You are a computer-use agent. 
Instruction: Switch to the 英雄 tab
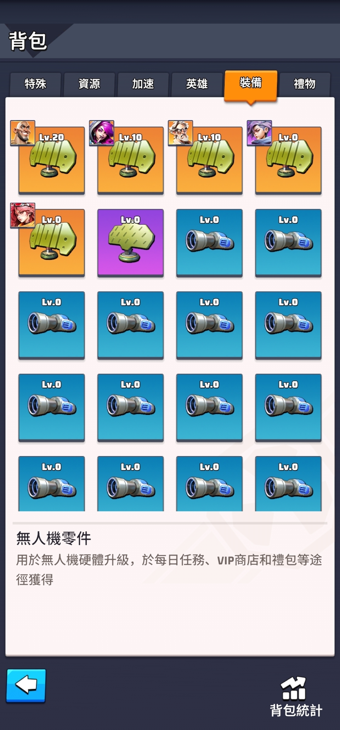(197, 84)
